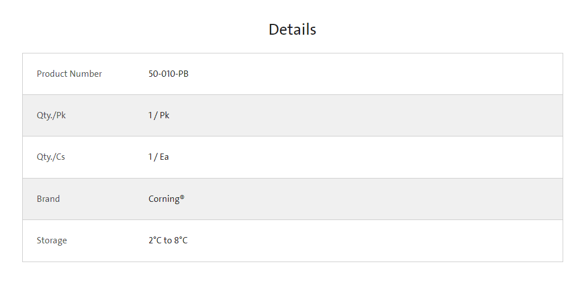Click the Storage label
The width and height of the screenshot is (574, 282).
(x=52, y=240)
